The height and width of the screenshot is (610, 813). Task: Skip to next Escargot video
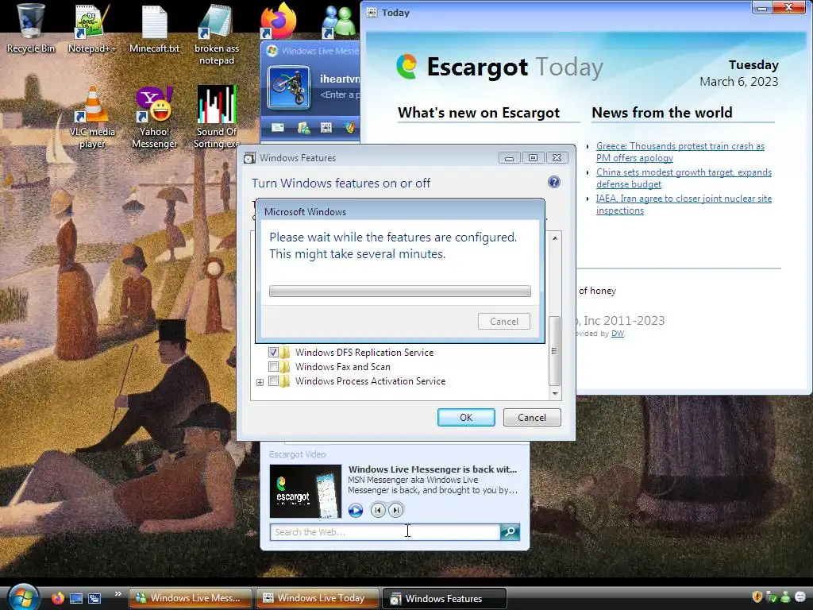click(x=395, y=511)
